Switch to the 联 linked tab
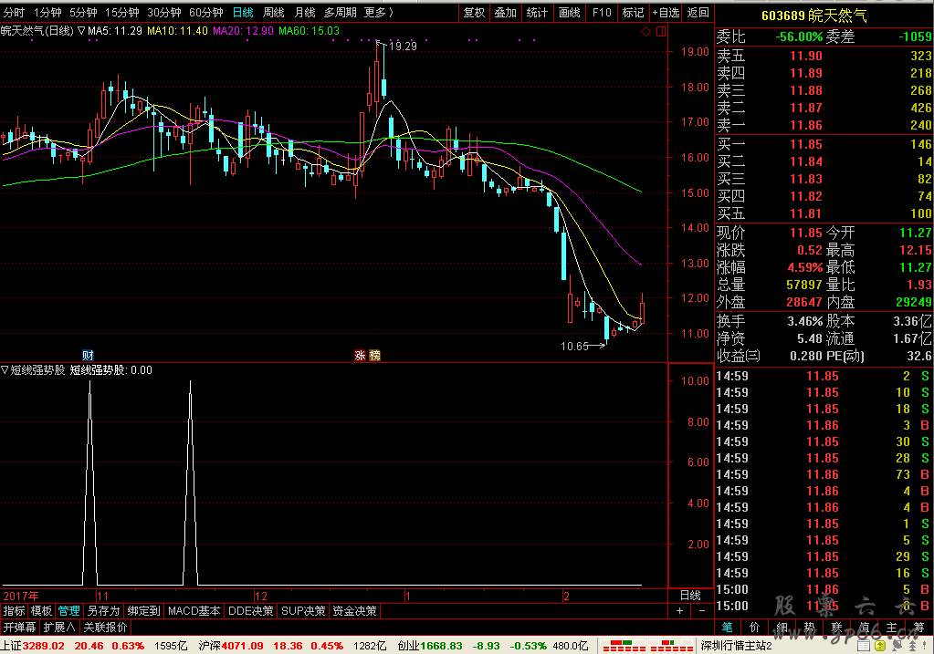This screenshot has width=934, height=654. (x=837, y=628)
